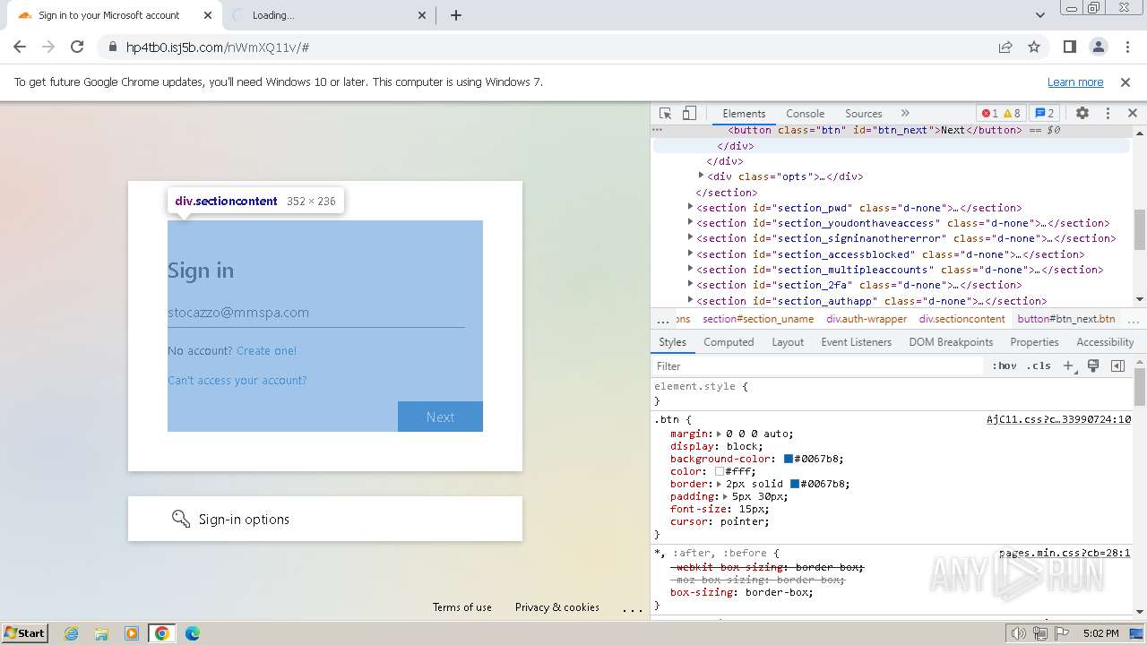Image resolution: width=1147 pixels, height=645 pixels.
Task: Open the Properties tab
Action: point(1034,342)
